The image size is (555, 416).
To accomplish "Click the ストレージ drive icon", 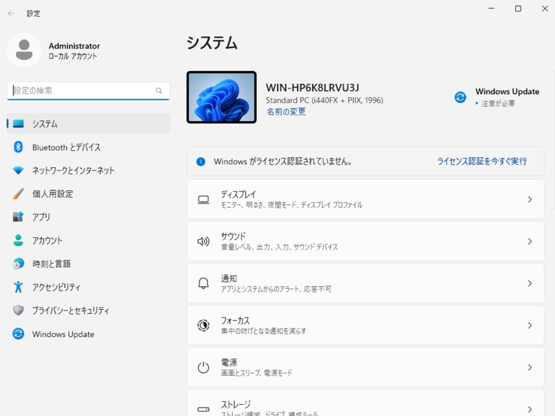I will pyautogui.click(x=203, y=409).
